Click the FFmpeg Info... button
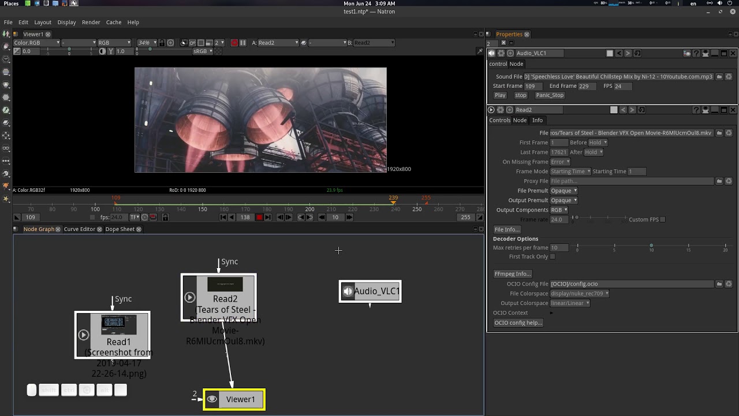The width and height of the screenshot is (739, 416). (513, 274)
